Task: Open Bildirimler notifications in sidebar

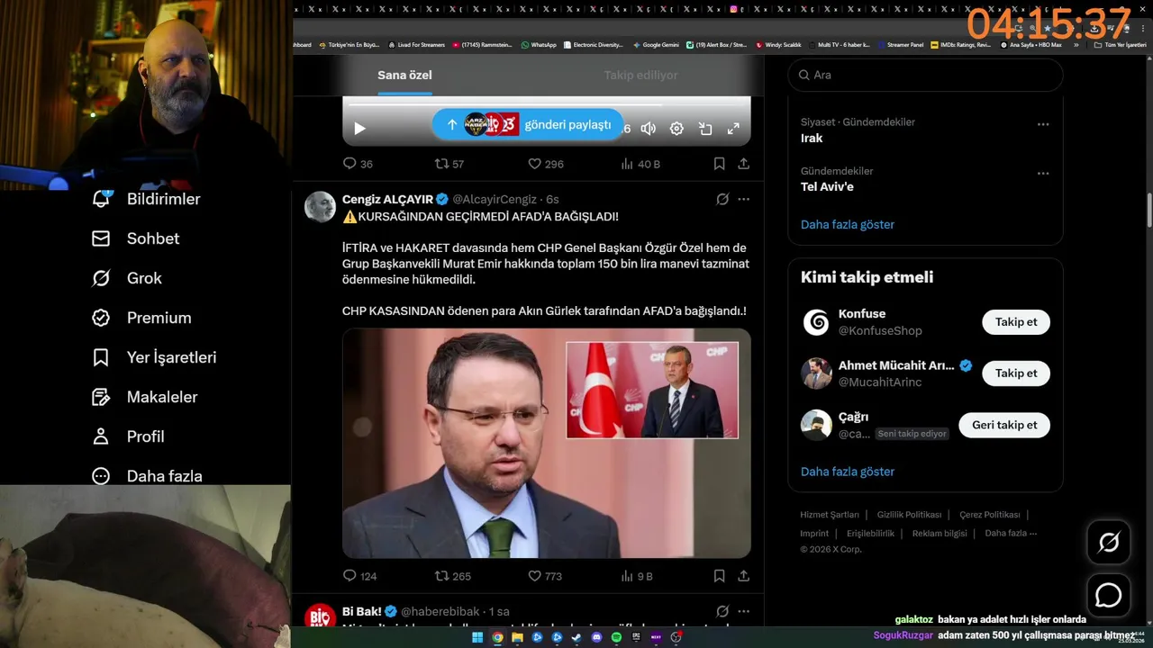Action: click(x=146, y=199)
